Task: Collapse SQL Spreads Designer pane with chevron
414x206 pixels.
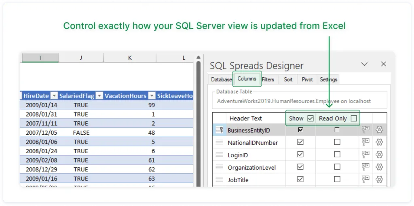Action: [x=364, y=64]
